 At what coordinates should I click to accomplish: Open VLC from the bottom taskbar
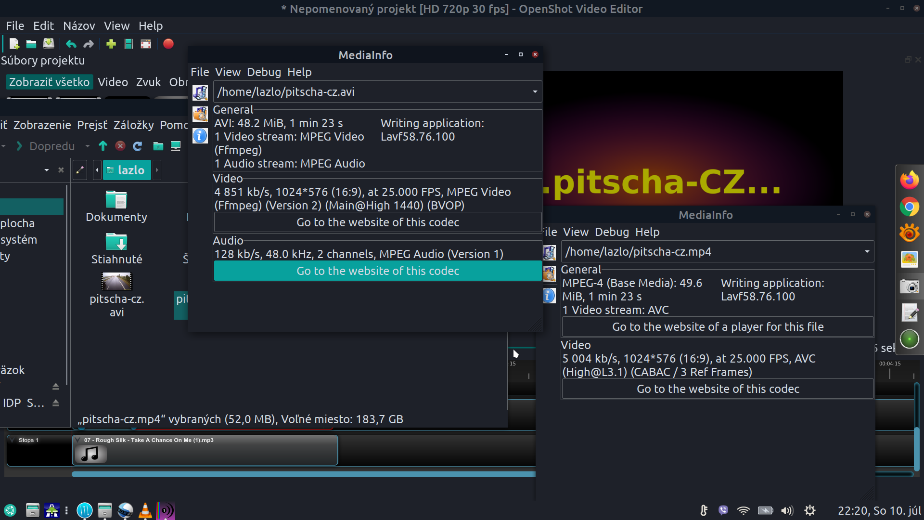145,510
